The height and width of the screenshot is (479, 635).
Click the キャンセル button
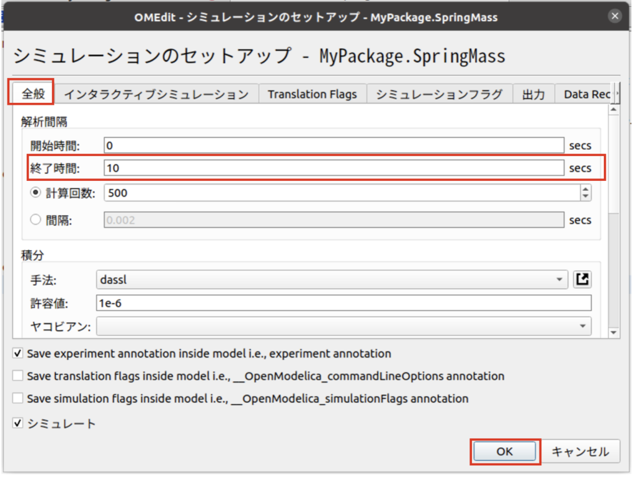pyautogui.click(x=581, y=452)
